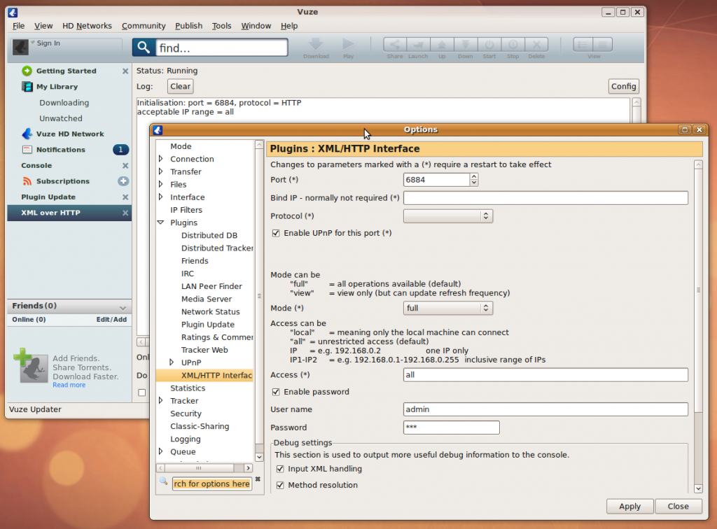The width and height of the screenshot is (717, 529).
Task: Click the Start toolbar icon
Action: click(489, 45)
